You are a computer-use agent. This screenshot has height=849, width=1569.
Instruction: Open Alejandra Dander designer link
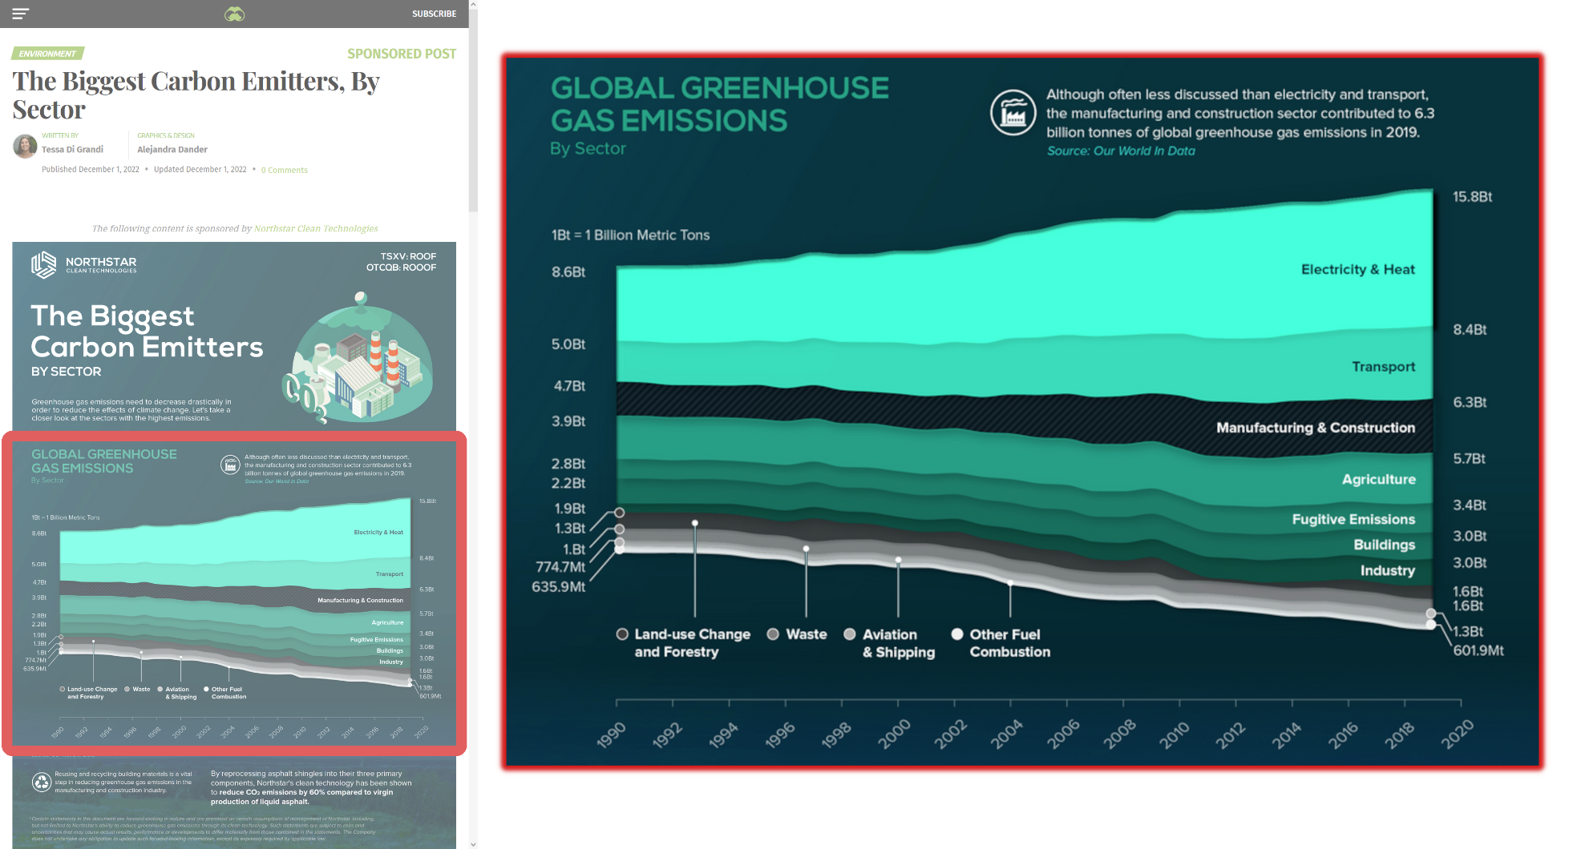click(x=172, y=149)
